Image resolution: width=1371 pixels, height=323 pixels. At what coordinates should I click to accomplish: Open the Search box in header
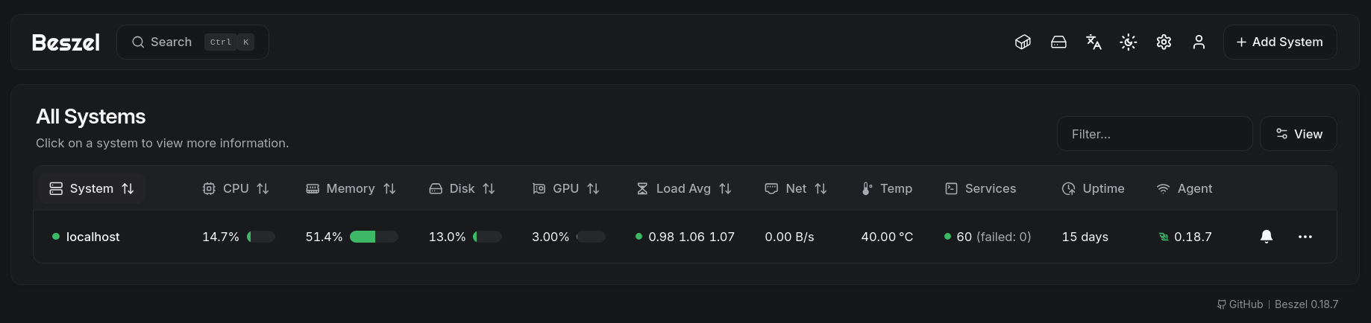coord(192,42)
